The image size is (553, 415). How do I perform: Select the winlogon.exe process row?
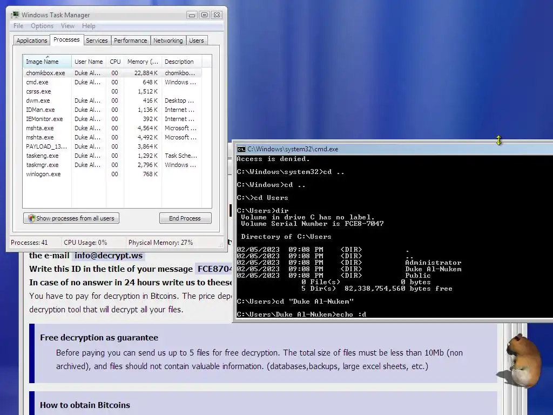[112, 174]
